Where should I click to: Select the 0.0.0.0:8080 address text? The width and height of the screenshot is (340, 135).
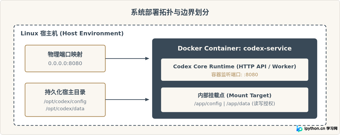65,63
